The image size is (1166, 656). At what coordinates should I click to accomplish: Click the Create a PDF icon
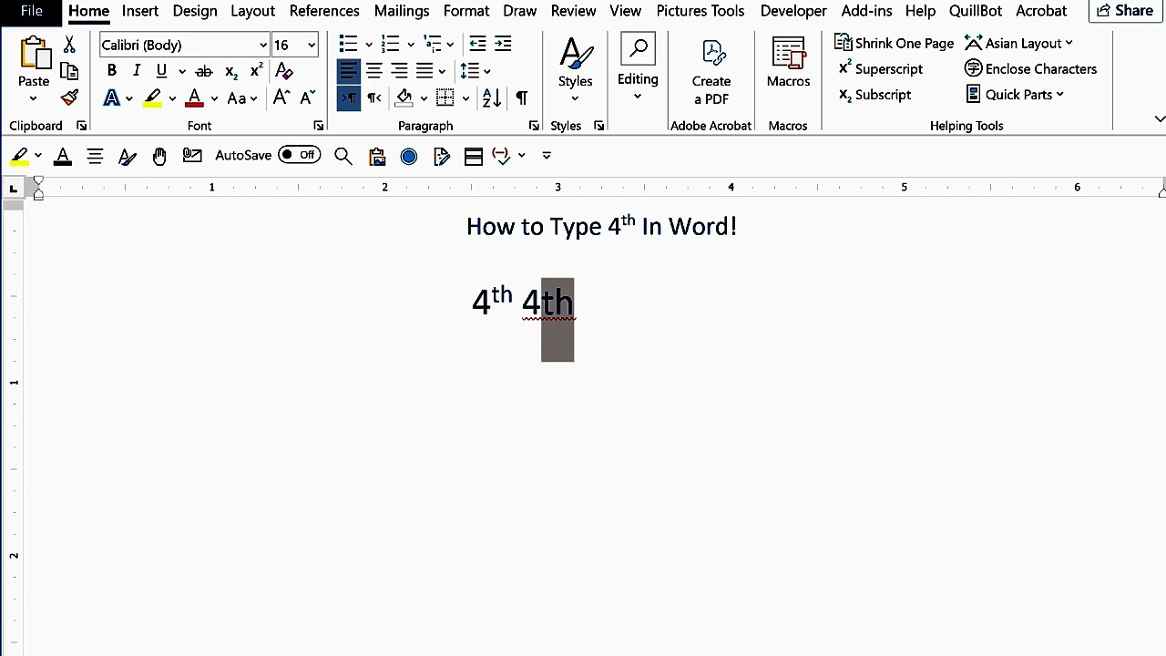(711, 54)
